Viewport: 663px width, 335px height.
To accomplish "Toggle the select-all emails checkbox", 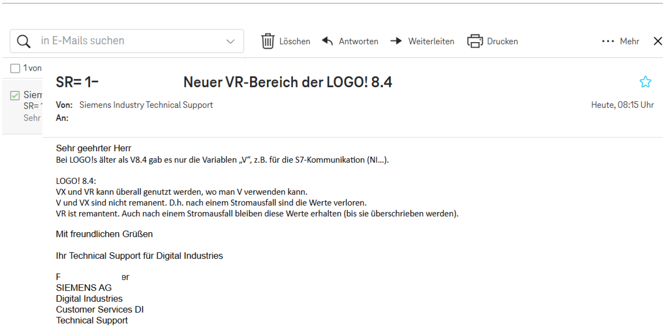I will pyautogui.click(x=15, y=68).
